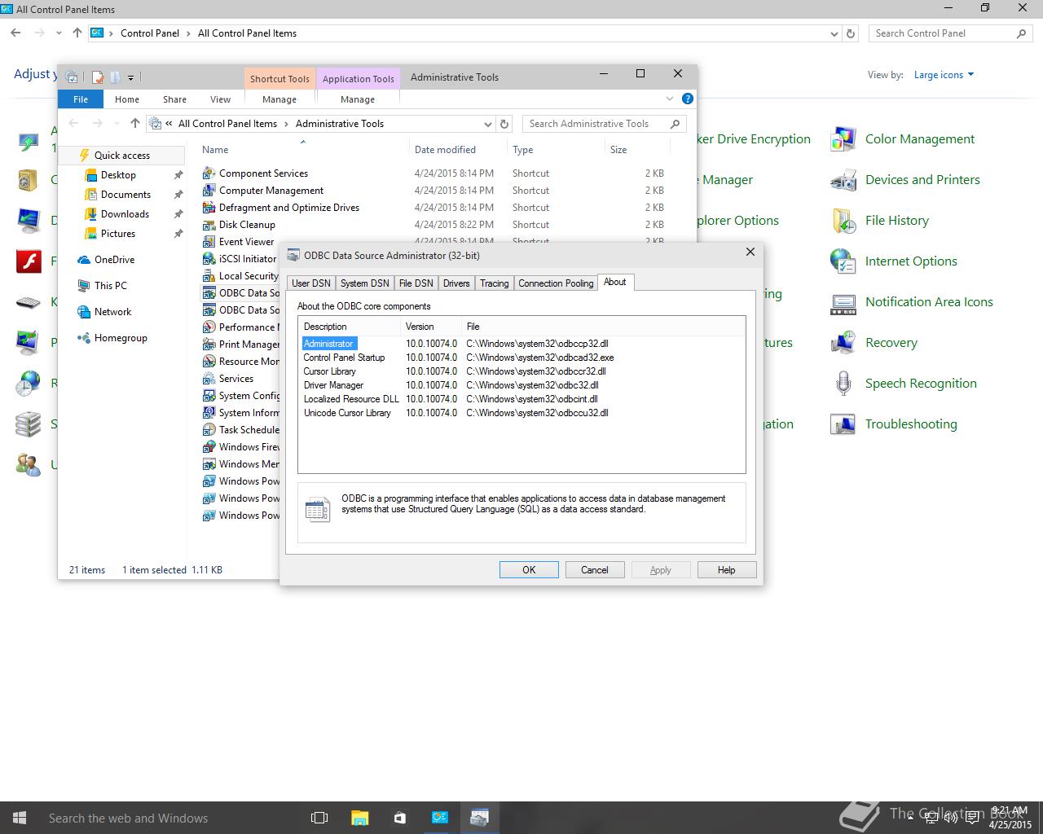Select the Localized Resource DLL row
Screen dimensions: 1043x834
point(521,399)
